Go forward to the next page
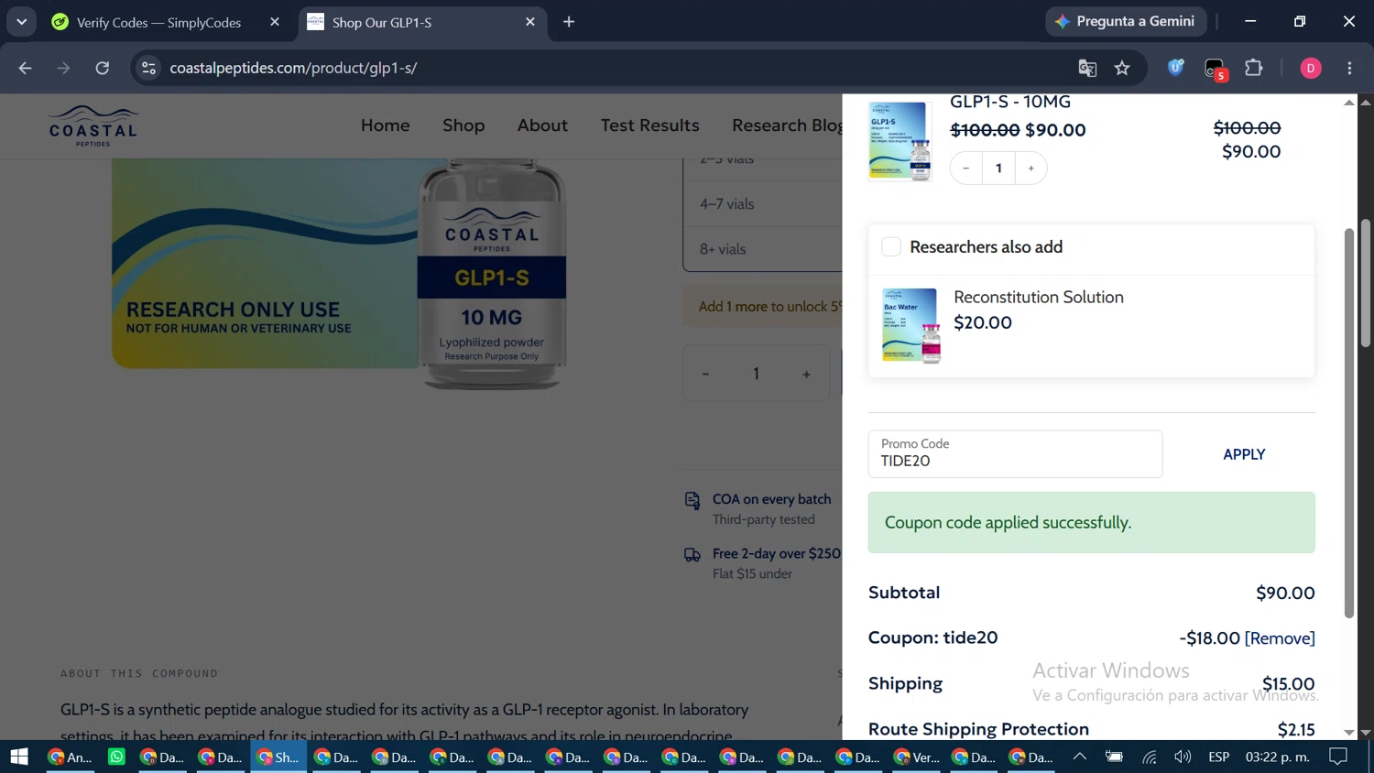Screen dimensions: 1374x773 pyautogui.click(x=63, y=68)
